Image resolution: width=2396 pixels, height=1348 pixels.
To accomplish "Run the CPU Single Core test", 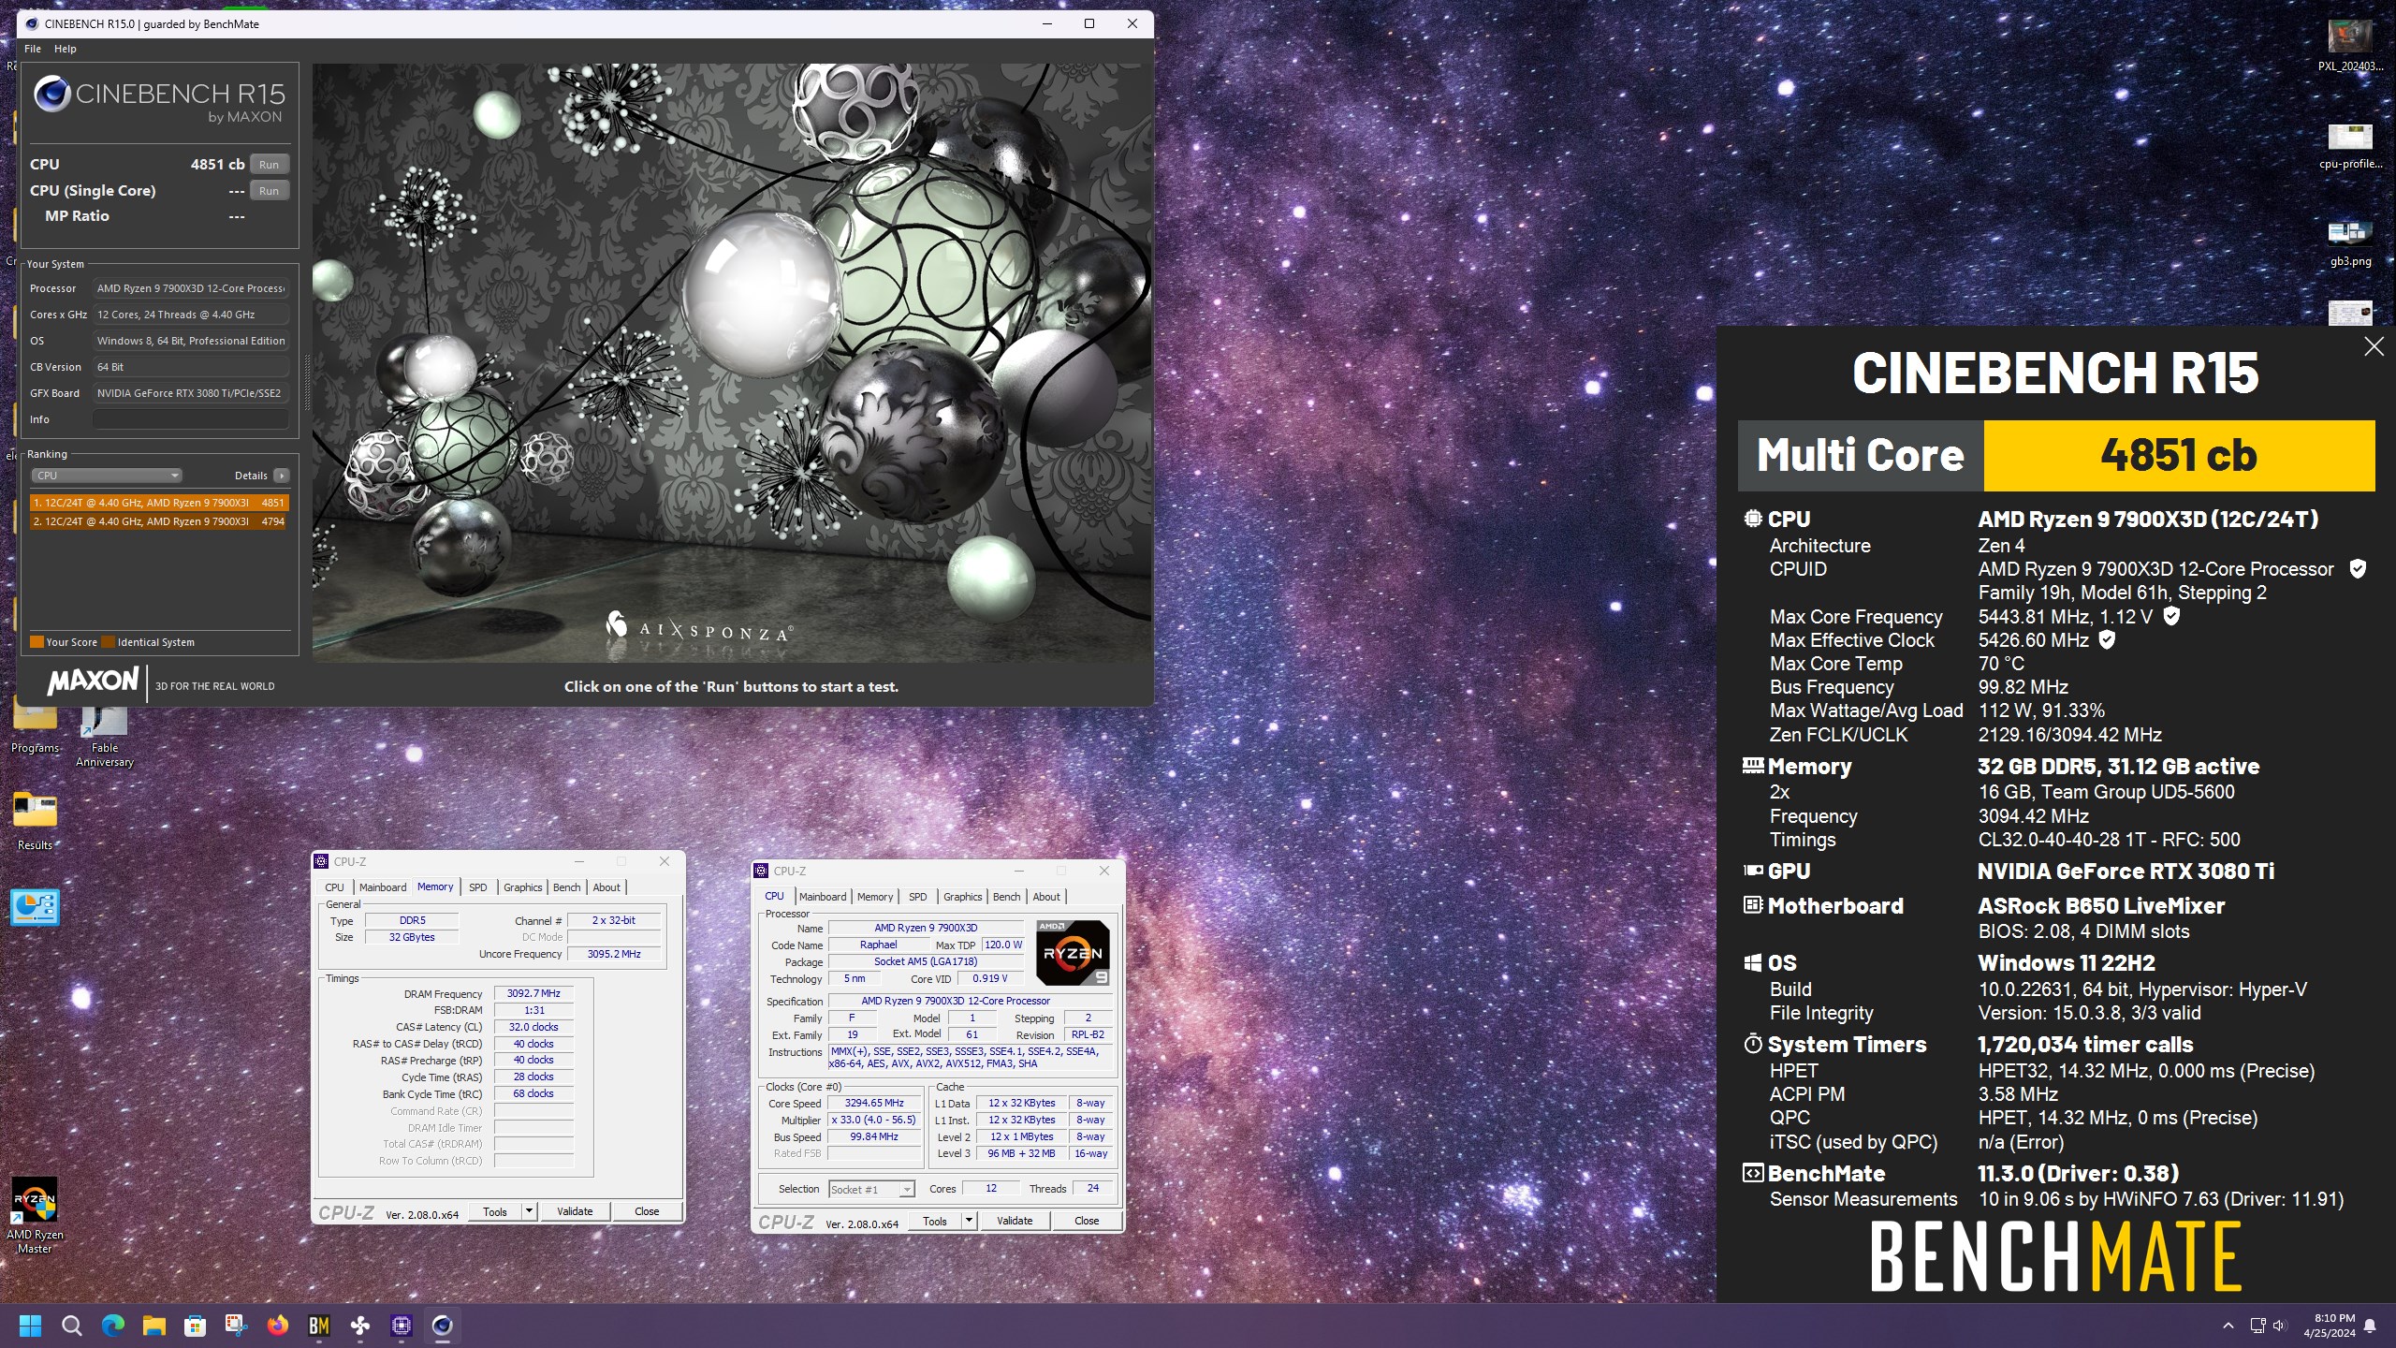I will click(269, 191).
